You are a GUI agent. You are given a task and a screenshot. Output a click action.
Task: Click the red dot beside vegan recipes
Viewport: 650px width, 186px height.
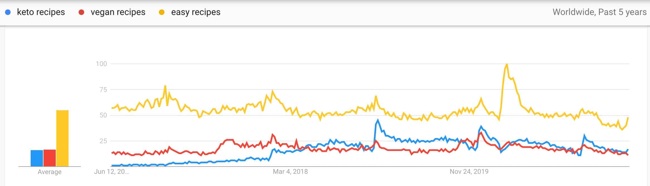(x=81, y=12)
